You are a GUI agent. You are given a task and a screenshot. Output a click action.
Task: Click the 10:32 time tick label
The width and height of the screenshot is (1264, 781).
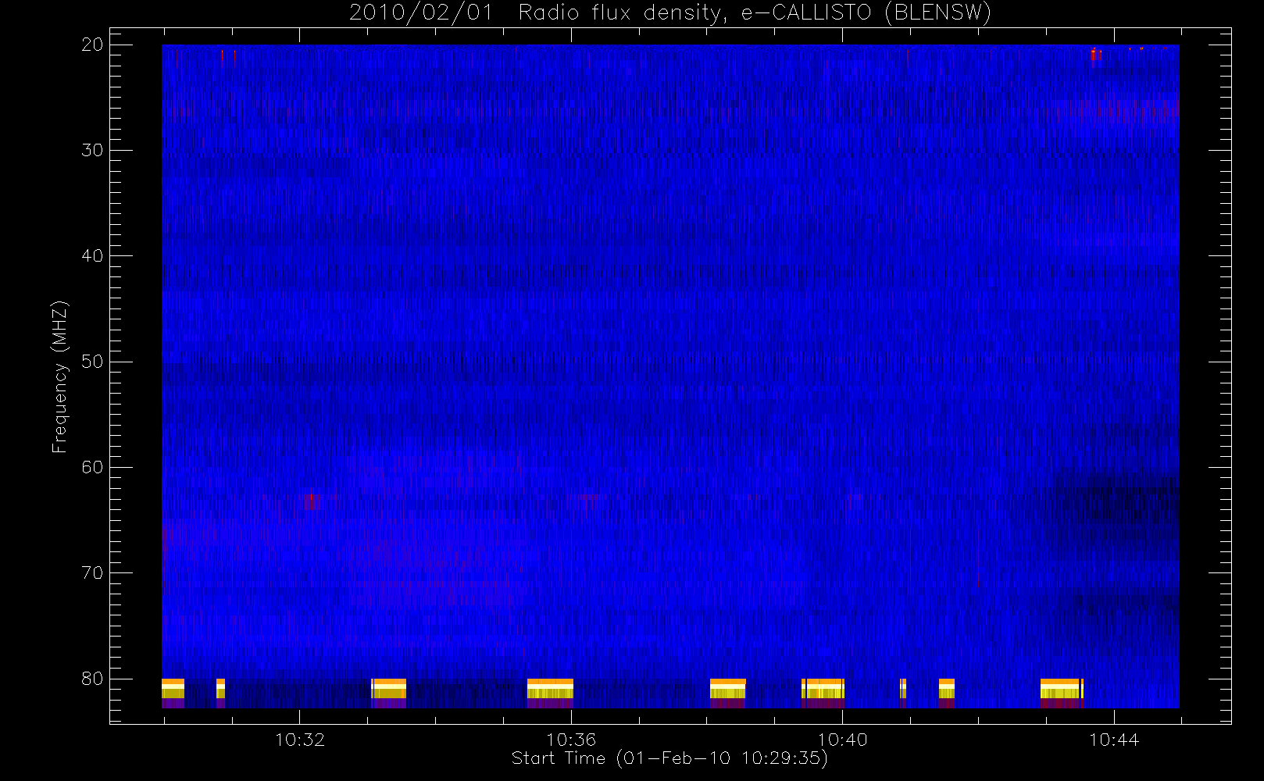[300, 740]
